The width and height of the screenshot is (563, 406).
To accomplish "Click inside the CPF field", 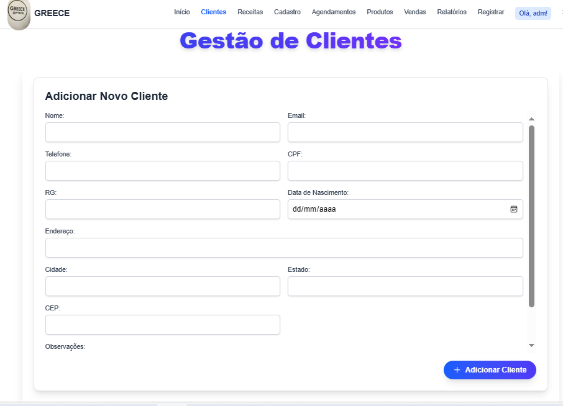I will click(405, 170).
